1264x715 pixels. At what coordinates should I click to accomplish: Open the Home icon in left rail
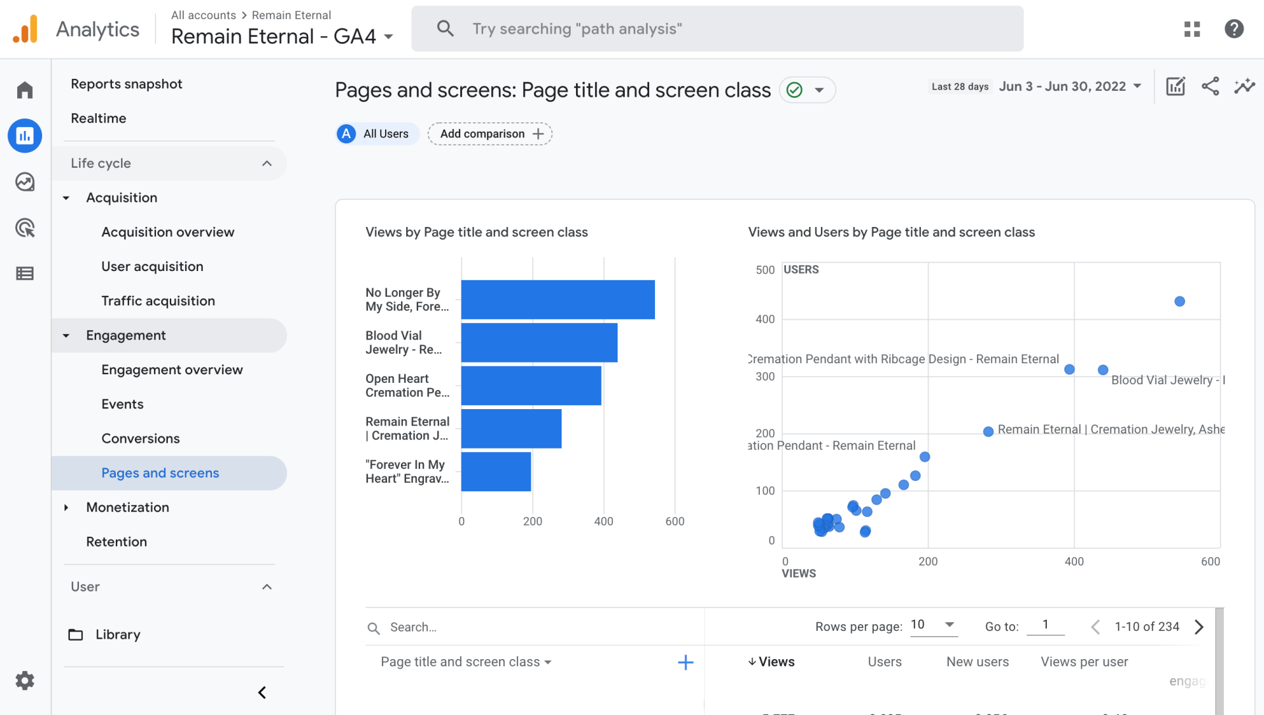[x=25, y=90]
